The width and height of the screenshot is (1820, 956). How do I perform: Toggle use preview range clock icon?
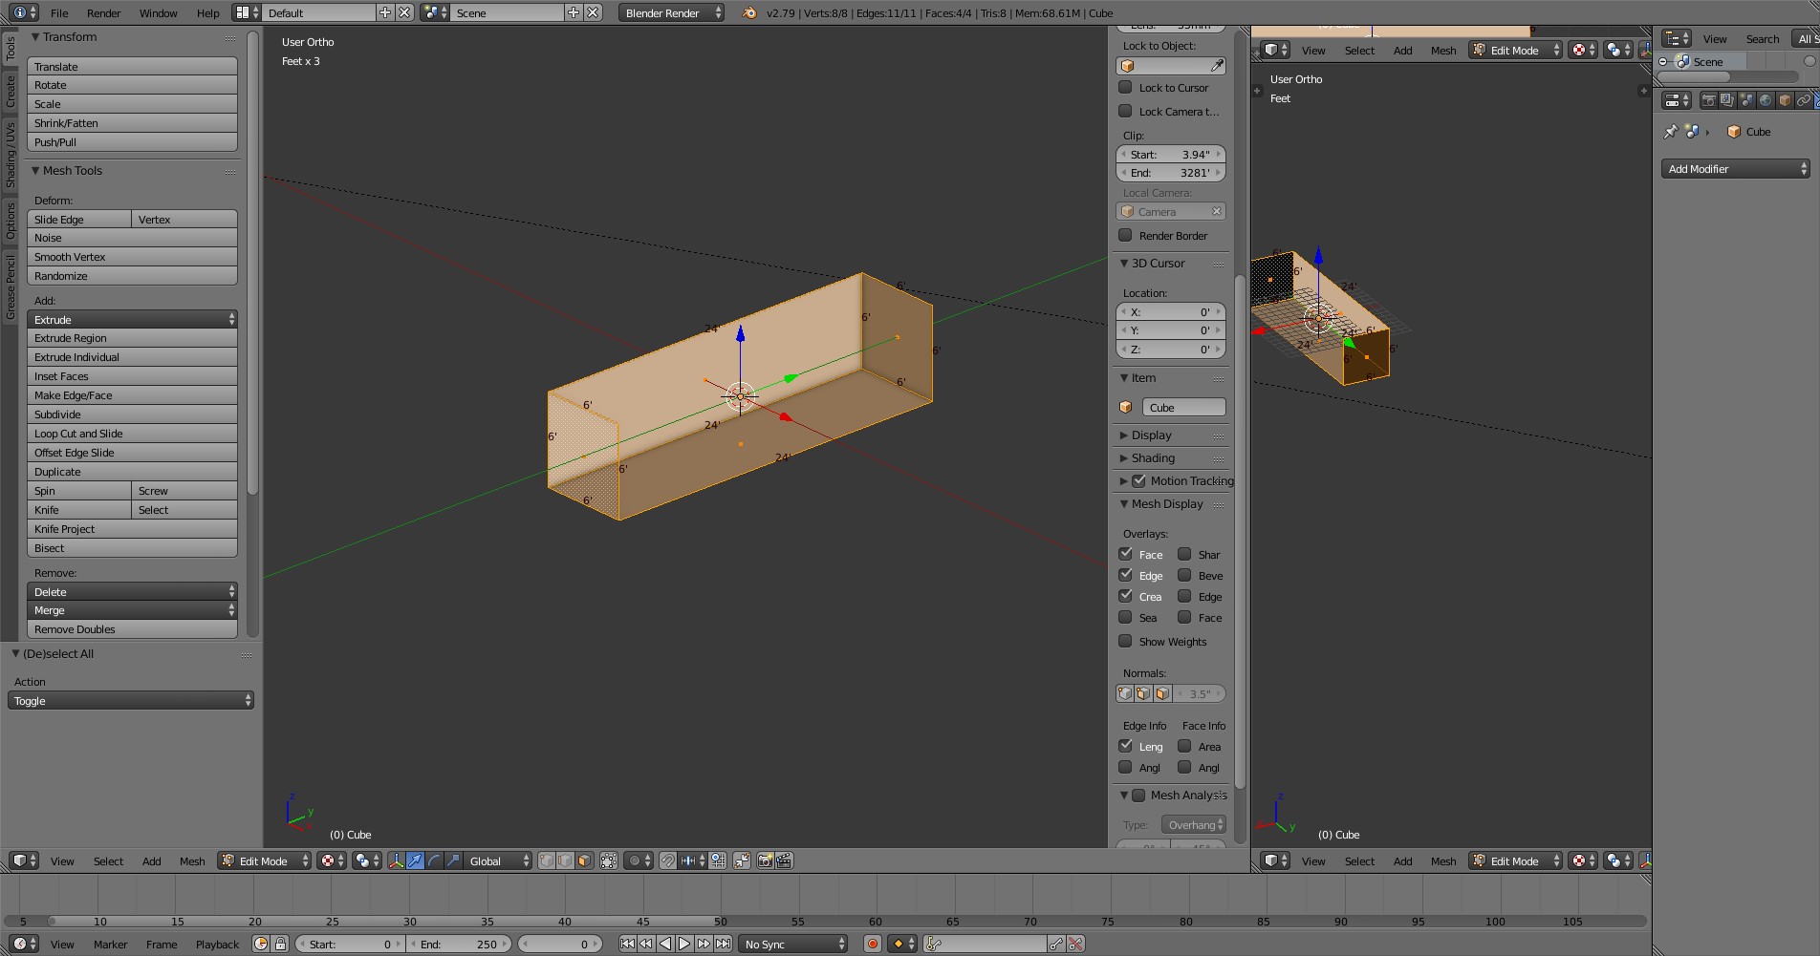(261, 944)
